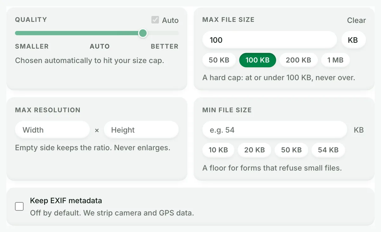
Task: Enable the Keep EXIF metadata checkbox
Action: point(19,207)
